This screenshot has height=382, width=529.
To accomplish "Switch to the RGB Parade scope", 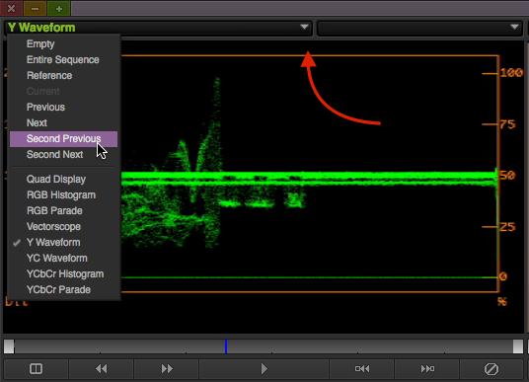I will click(x=54, y=211).
